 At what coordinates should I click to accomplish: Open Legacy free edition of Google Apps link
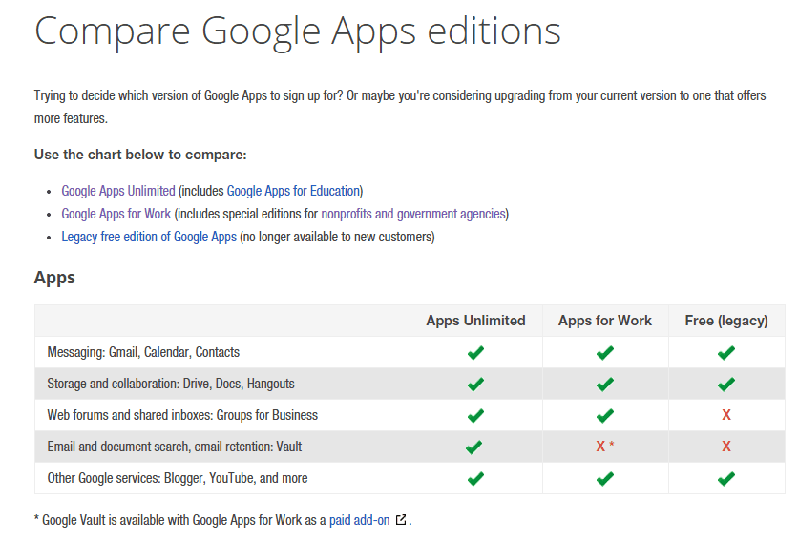click(x=149, y=237)
